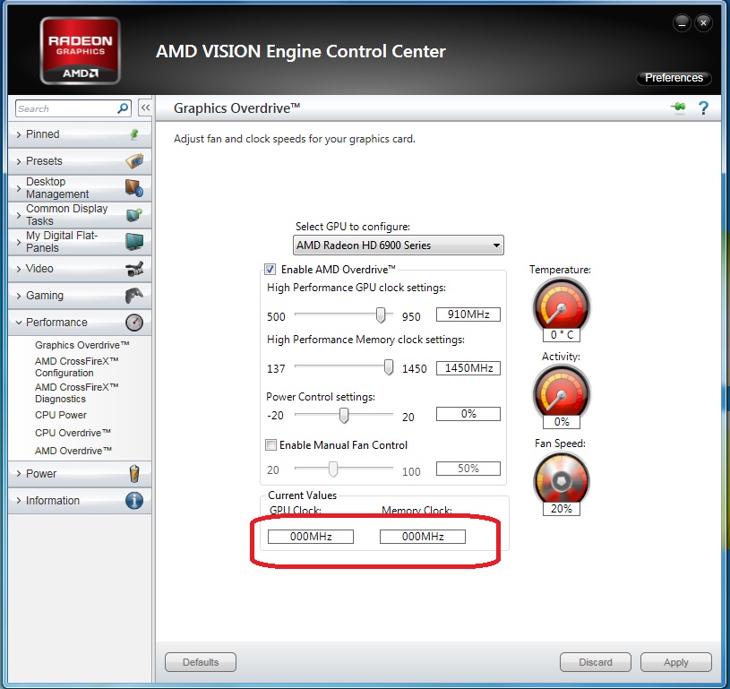This screenshot has width=730, height=689.
Task: Click the Temperature gauge dial
Action: (x=561, y=306)
